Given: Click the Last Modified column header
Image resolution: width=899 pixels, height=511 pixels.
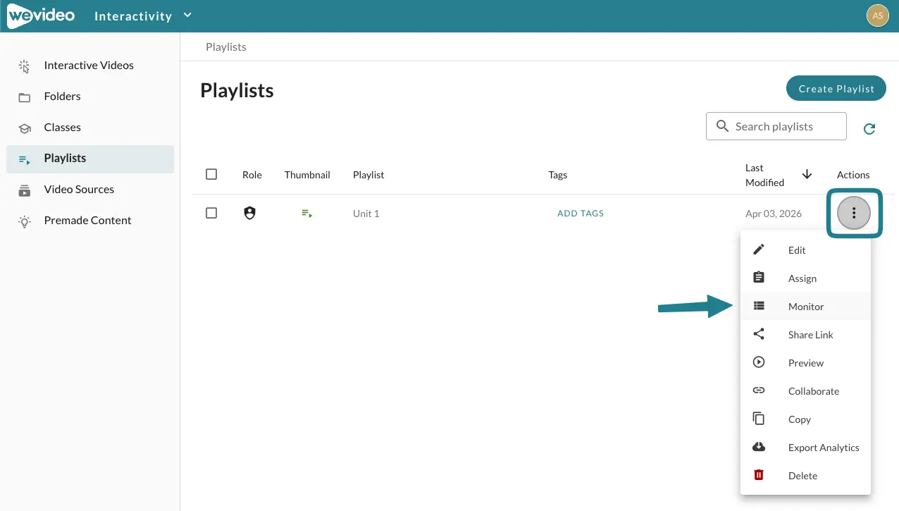Looking at the screenshot, I should click(764, 175).
